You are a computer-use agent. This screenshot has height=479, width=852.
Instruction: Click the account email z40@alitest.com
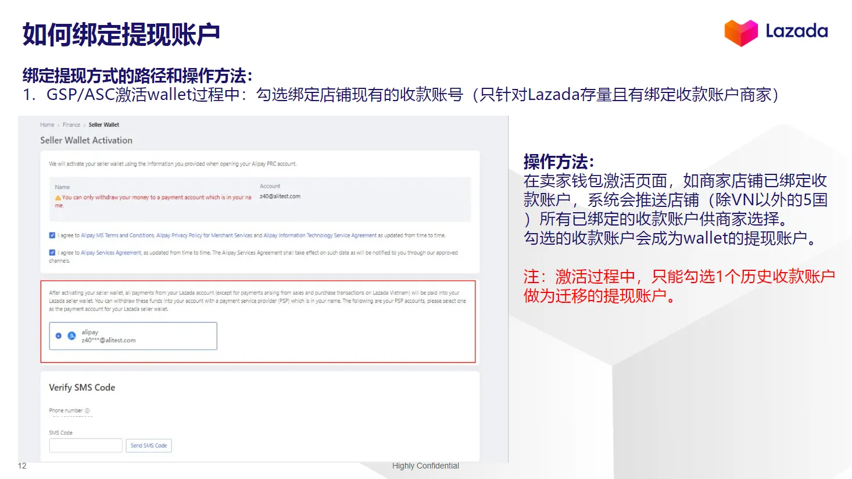point(279,196)
